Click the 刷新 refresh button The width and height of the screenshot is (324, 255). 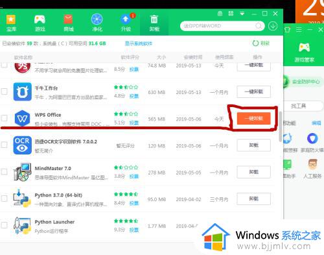(x=261, y=43)
